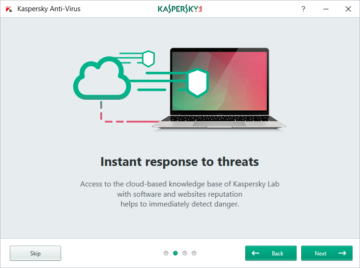Jump to the fourth page indicator dot

194,253
